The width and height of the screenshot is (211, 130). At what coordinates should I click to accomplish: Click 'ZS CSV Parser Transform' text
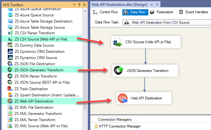[x=35, y=33]
